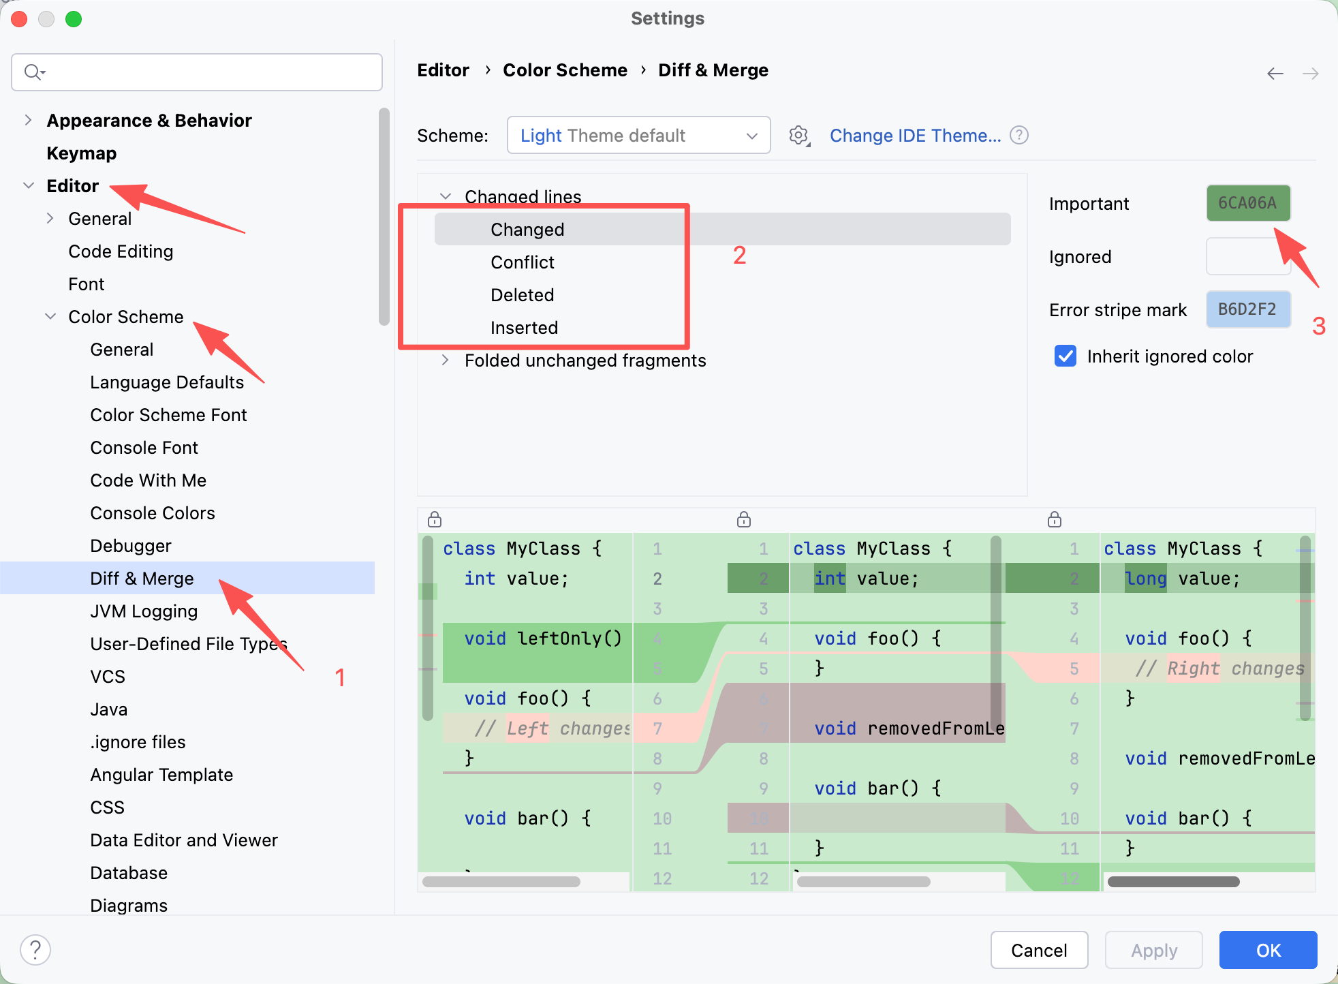1338x984 pixels.
Task: Click the Error stripe mark swatch B6D2F2
Action: pyautogui.click(x=1248, y=309)
